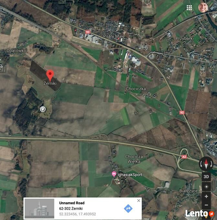This screenshot has height=220, width=217.
Task: Select the Chociczka village label
Action: pyautogui.click(x=136, y=89)
